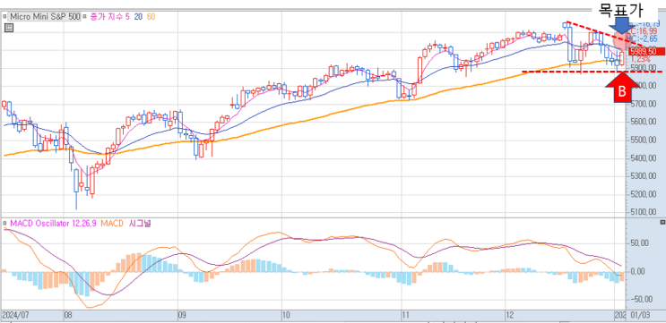This screenshot has width=666, height=323.
Task: Click the small square icon in MACD panel corner
Action: [662, 222]
